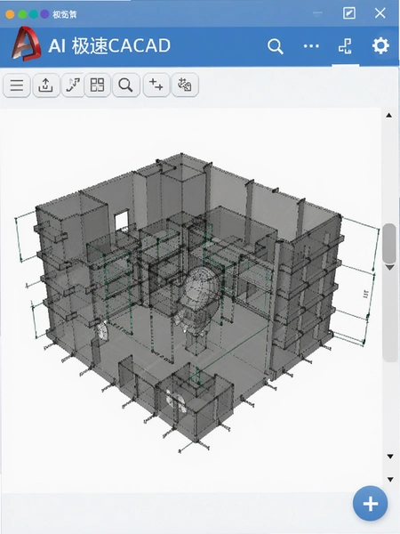Click the lowest scroll down arrow
The image size is (400, 534).
(x=390, y=480)
